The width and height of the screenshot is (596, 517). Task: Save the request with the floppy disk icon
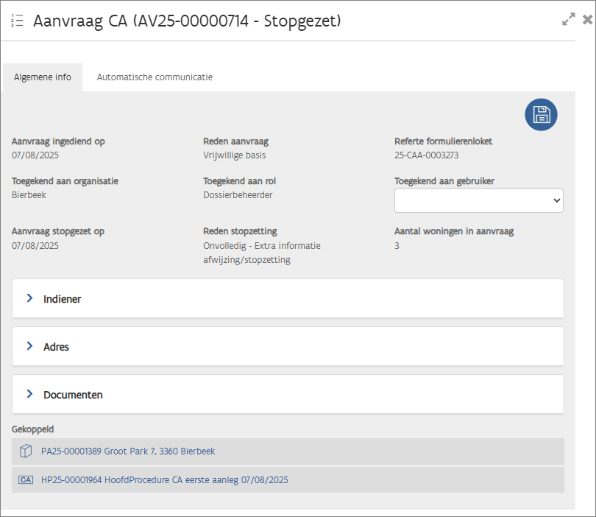541,114
